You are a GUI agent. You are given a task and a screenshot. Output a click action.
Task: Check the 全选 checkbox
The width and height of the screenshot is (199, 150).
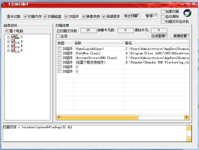click(x=58, y=36)
